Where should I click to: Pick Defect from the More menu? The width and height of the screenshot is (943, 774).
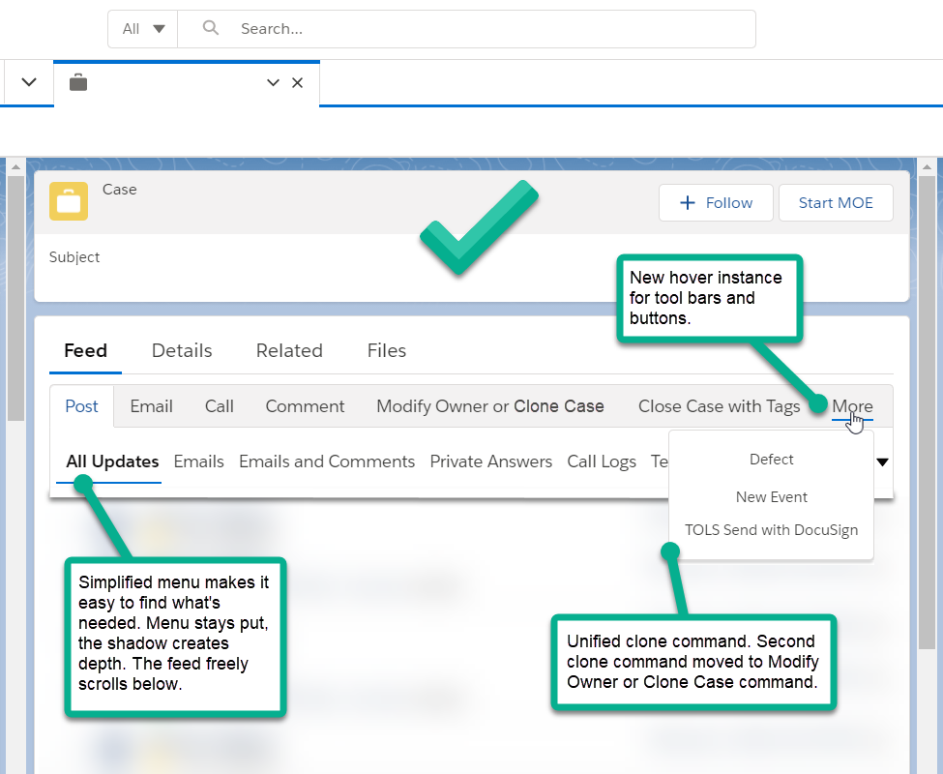[x=771, y=460]
